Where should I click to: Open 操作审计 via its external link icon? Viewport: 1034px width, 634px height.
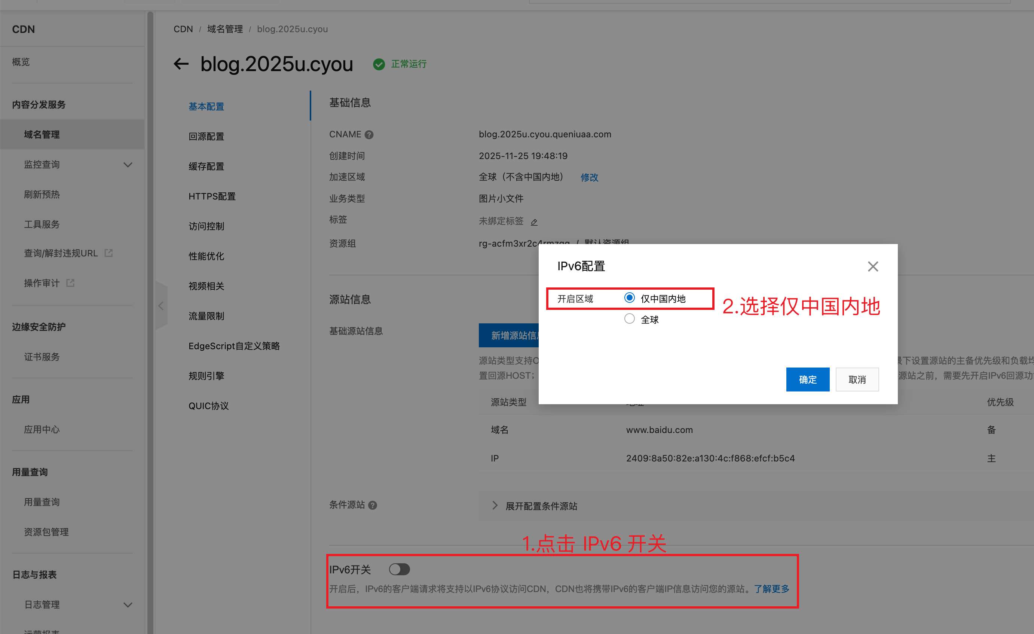coord(70,283)
